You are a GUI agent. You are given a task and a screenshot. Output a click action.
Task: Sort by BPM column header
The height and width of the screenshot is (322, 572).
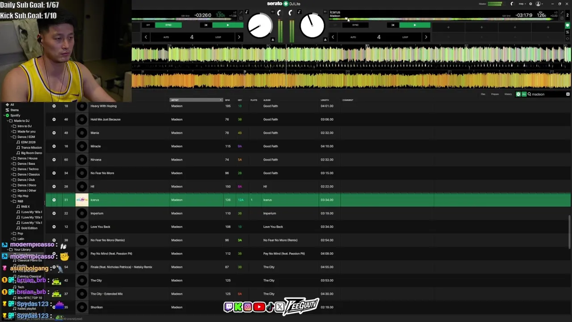point(227,100)
